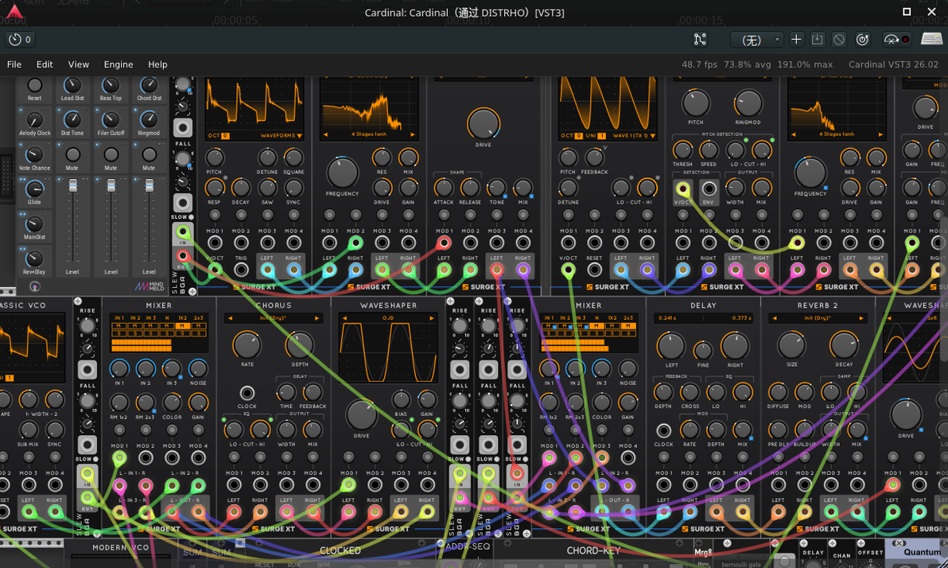This screenshot has height=568, width=948.
Task: Click the MOD 1 jack on the Chorus module
Action: click(x=234, y=484)
